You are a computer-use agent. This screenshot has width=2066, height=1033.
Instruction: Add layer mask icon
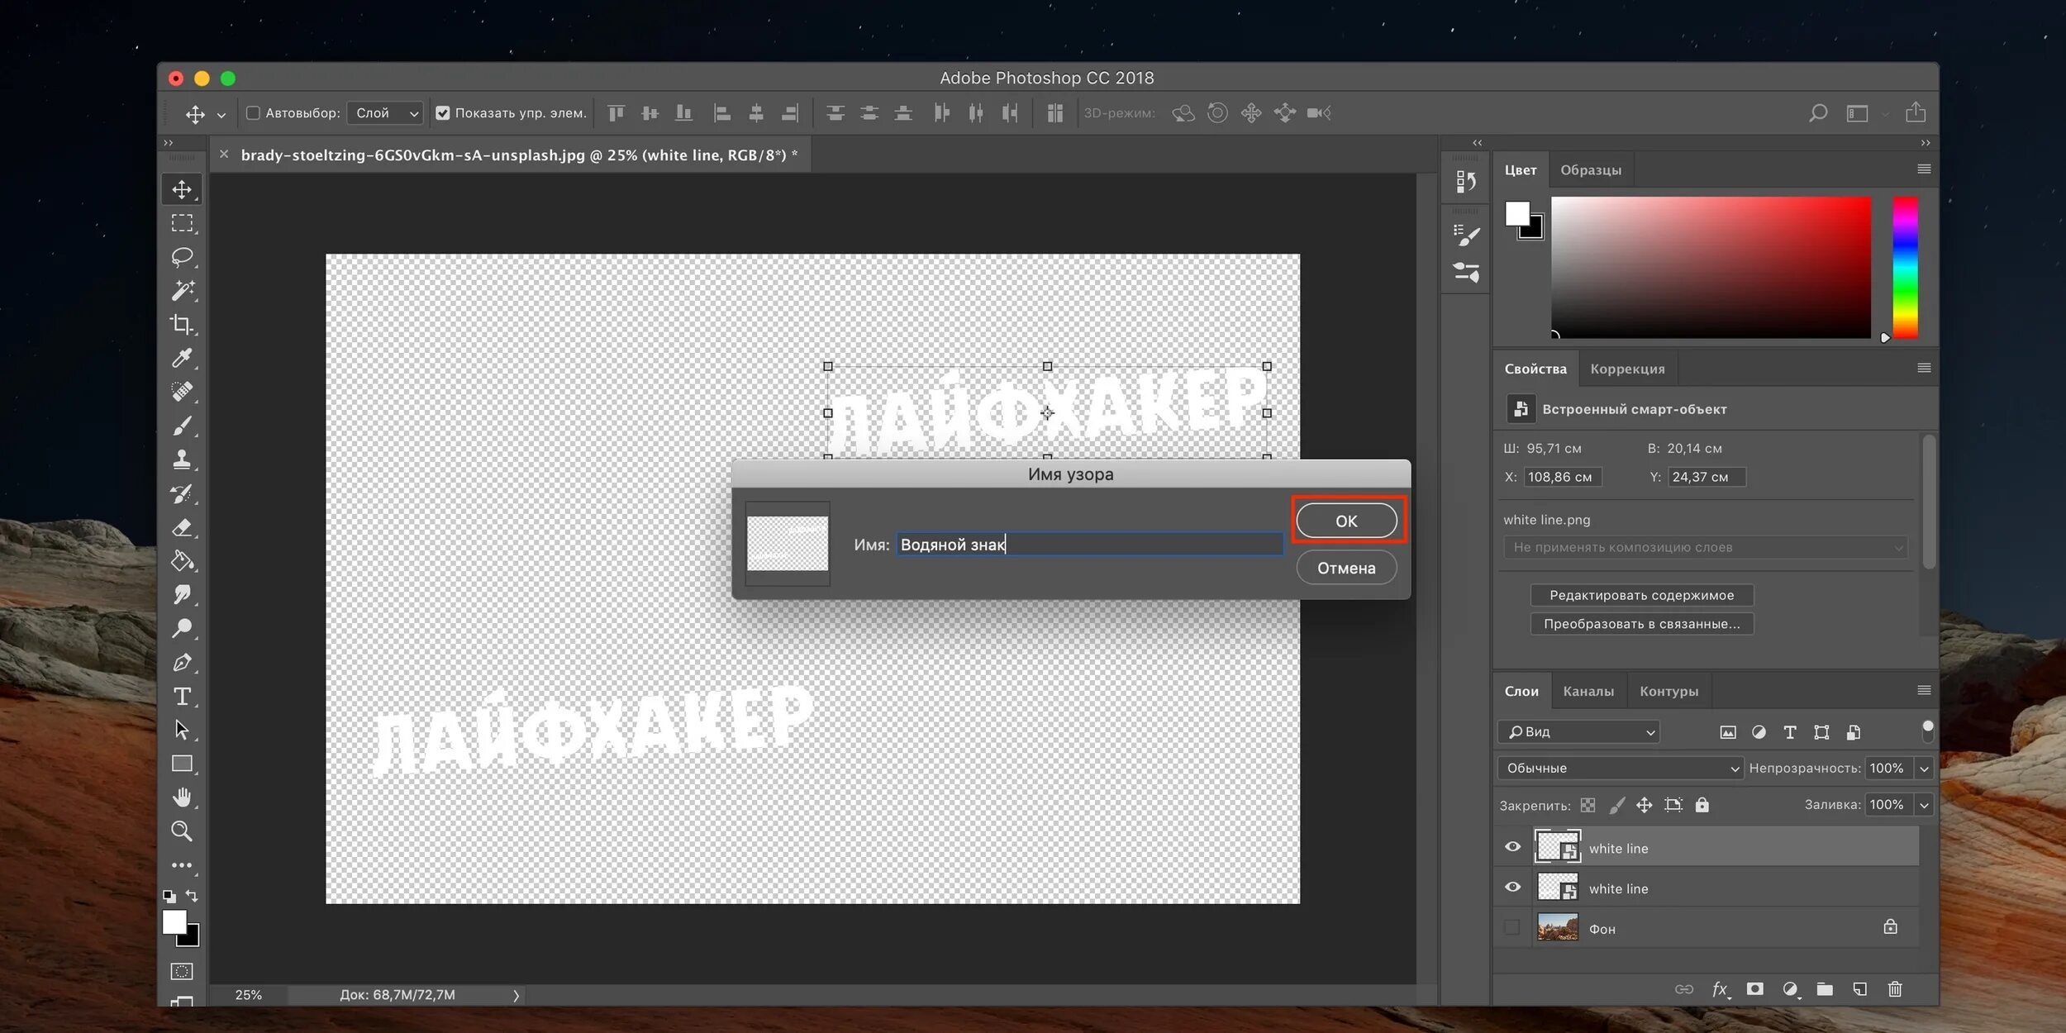click(x=1754, y=989)
